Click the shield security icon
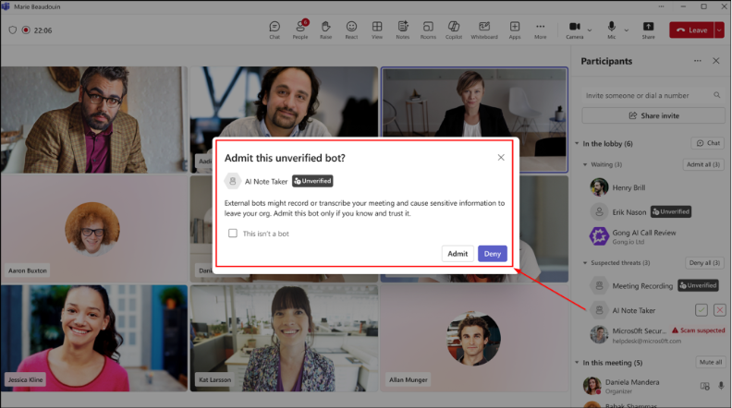732x408 pixels. point(13,30)
